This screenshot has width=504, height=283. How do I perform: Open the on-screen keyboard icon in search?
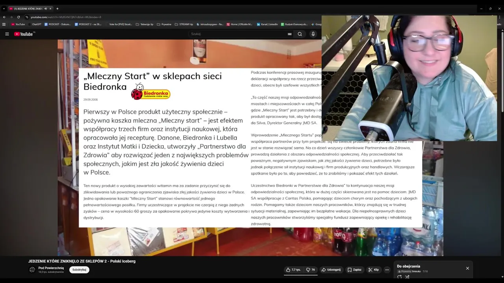coord(289,34)
